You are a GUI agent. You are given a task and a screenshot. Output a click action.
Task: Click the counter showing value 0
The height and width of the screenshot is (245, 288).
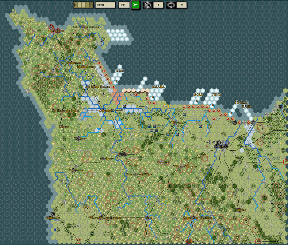click(182, 5)
